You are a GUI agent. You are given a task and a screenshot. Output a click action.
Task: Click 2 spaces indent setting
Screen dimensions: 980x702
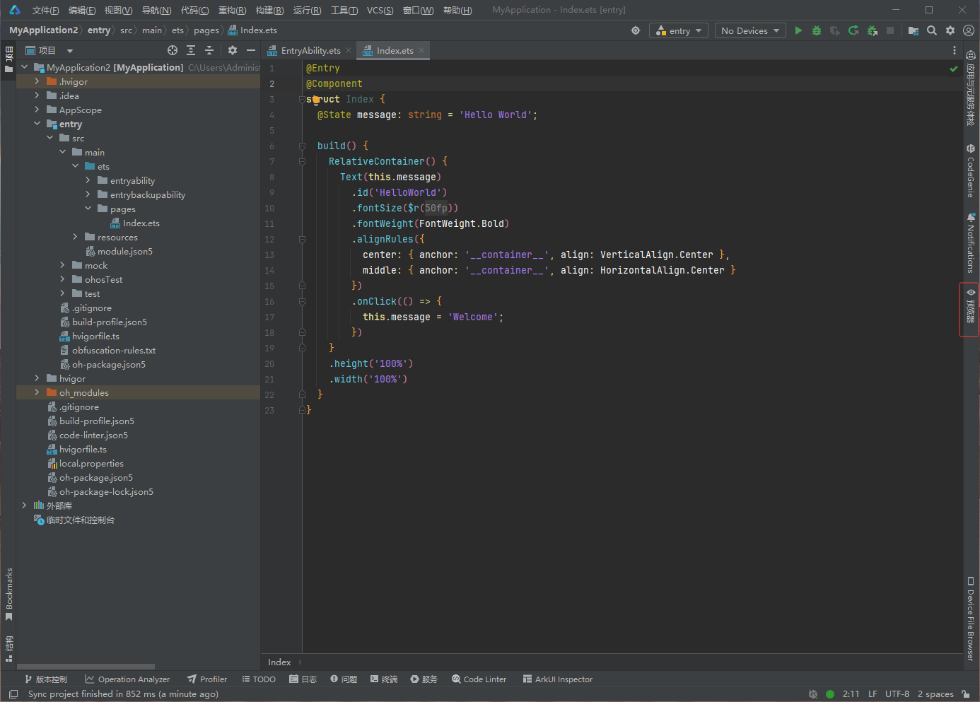click(x=935, y=694)
